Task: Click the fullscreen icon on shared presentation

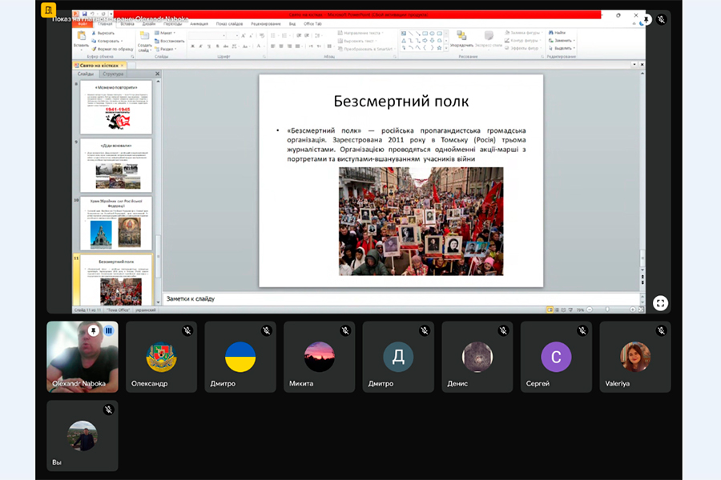Action: 660,302
